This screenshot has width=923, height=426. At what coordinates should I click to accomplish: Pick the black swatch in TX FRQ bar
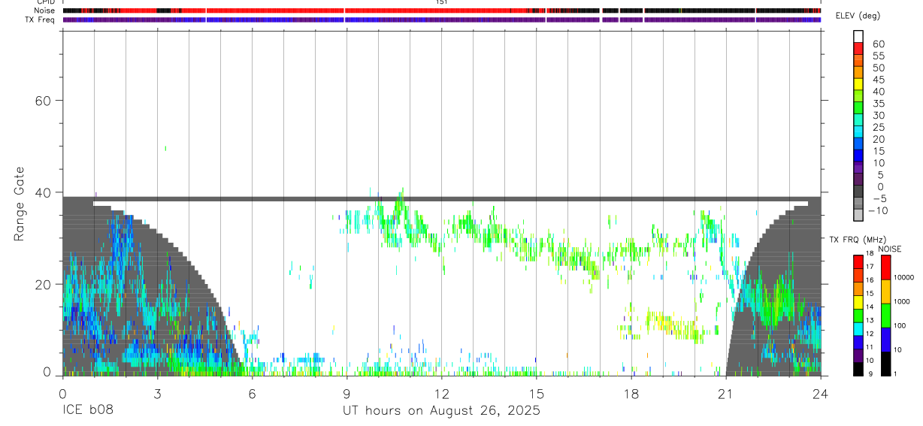tap(858, 369)
